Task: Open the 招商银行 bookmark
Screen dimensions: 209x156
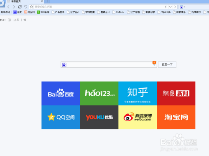Action: [194, 12]
